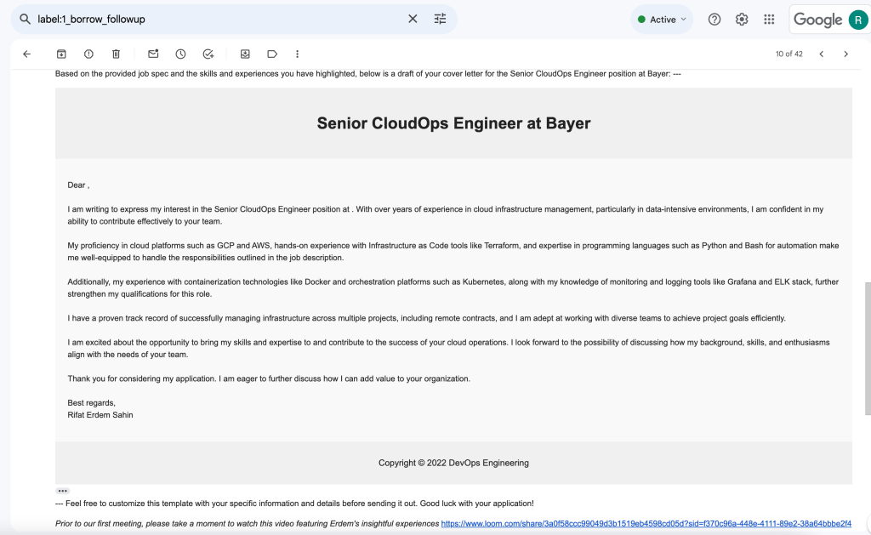This screenshot has width=871, height=535.
Task: Open the Google apps grid
Action: 769,20
